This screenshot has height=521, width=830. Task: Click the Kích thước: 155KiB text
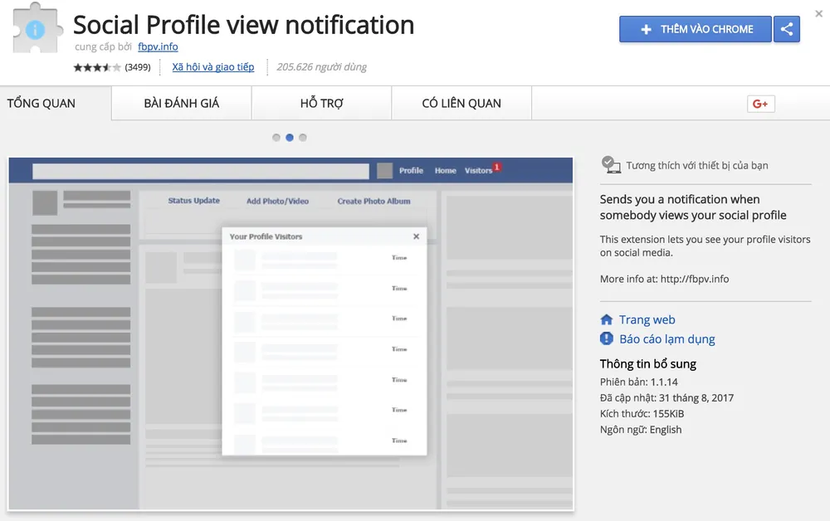pyautogui.click(x=642, y=414)
